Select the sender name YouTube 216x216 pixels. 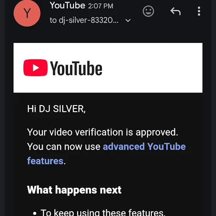[x=67, y=5]
